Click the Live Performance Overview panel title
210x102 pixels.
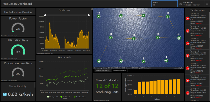point(18,12)
